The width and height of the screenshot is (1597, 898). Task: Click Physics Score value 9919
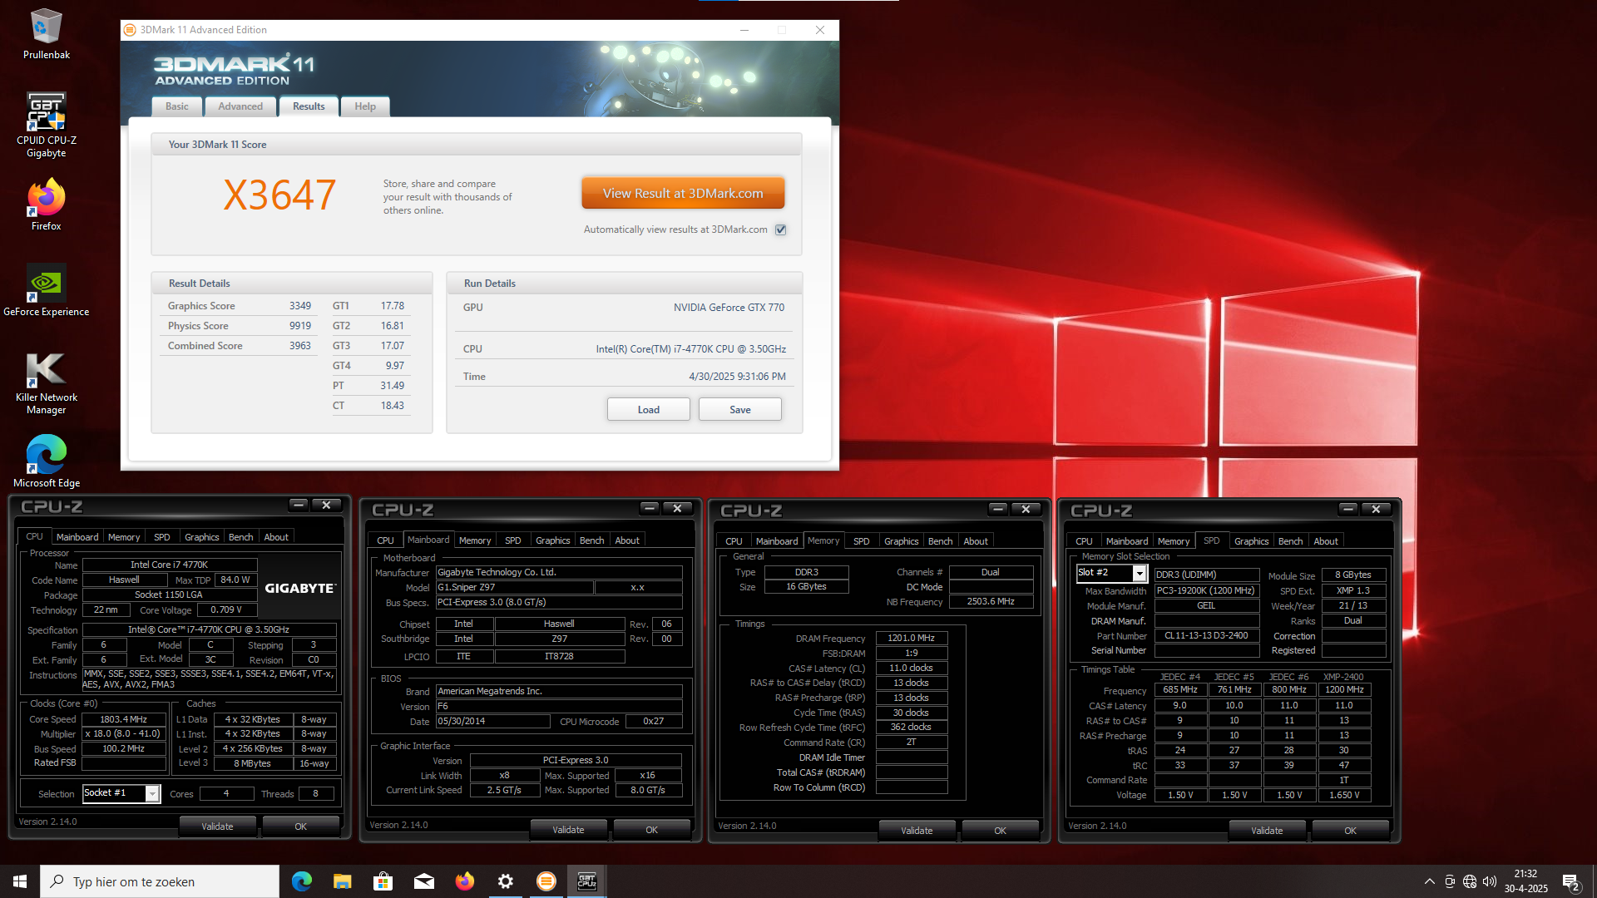[300, 326]
